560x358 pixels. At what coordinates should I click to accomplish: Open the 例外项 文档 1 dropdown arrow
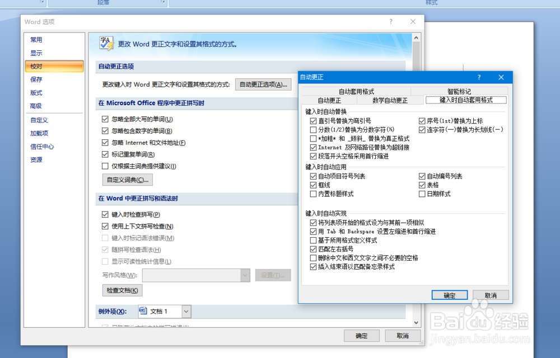click(x=186, y=311)
